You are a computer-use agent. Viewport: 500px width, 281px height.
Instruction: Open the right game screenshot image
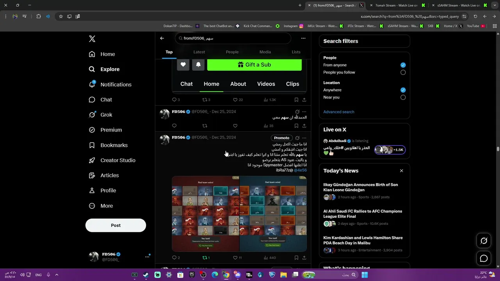273,214
